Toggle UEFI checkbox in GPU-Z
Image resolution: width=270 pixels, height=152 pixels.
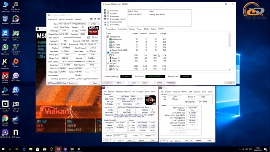tap(93, 38)
